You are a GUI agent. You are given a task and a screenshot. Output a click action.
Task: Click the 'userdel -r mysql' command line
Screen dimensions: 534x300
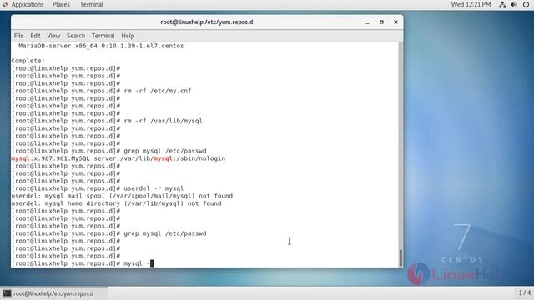click(x=98, y=188)
